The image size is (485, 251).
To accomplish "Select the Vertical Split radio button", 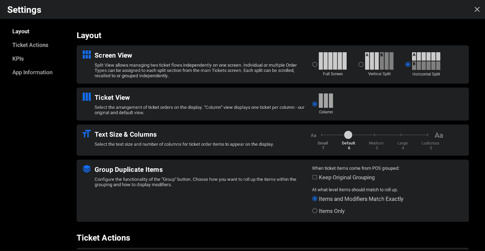I will (361, 64).
